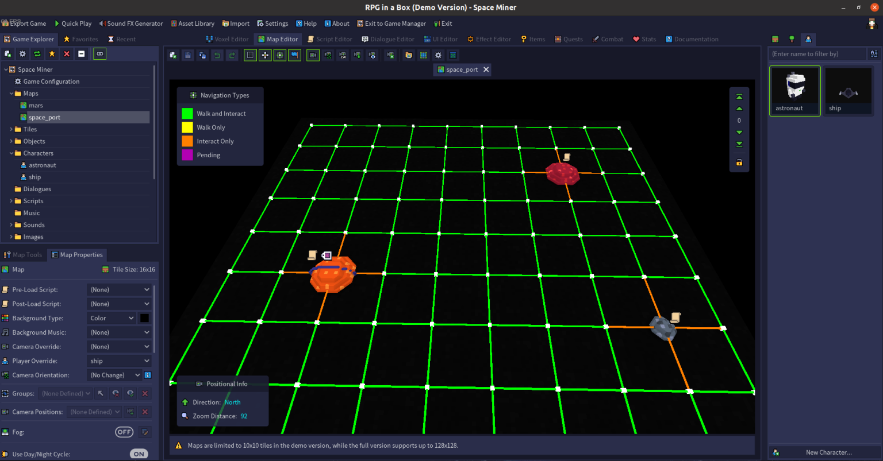Click Export Game in the top bar
The height and width of the screenshot is (461, 883).
24,24
